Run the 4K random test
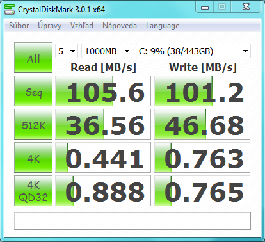Screen dimensions: 265x242 pyautogui.click(x=33, y=157)
